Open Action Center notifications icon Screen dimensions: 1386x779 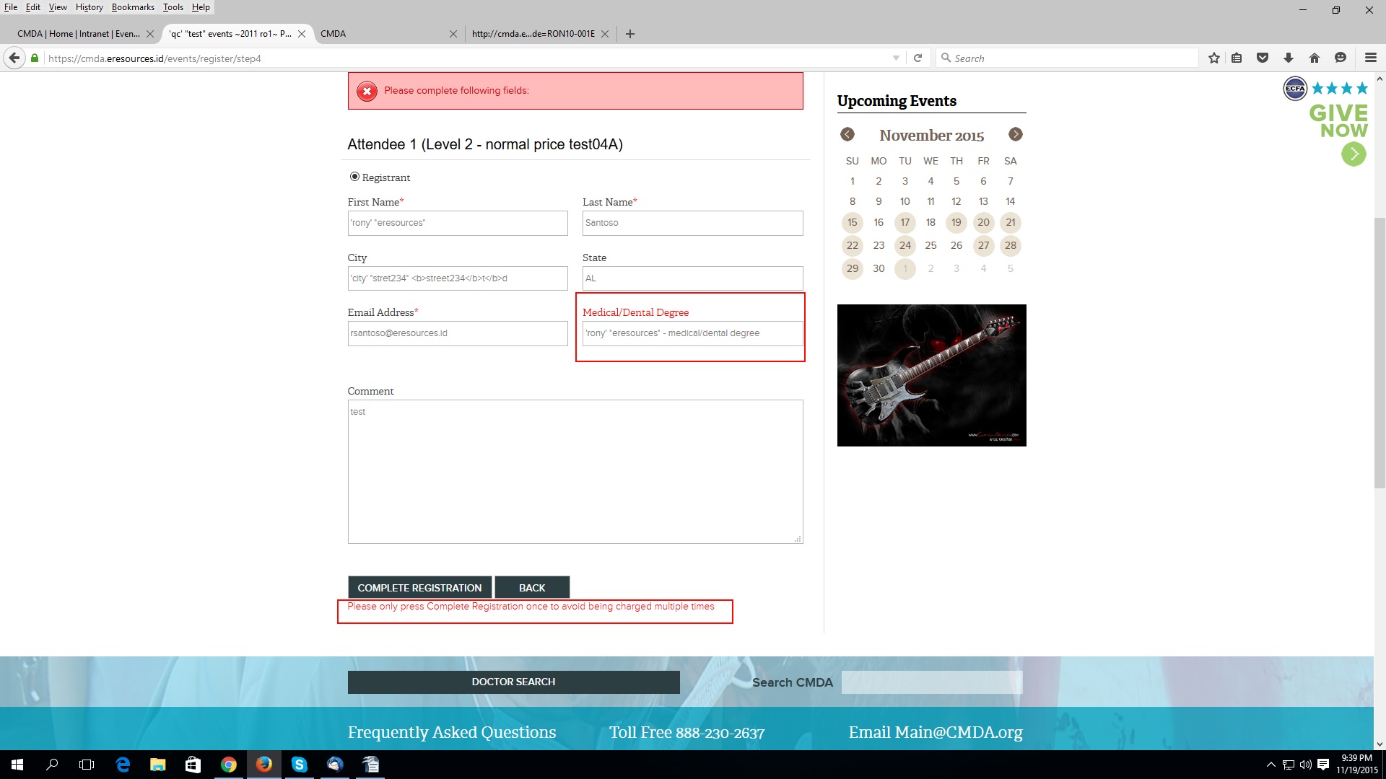point(1323,765)
